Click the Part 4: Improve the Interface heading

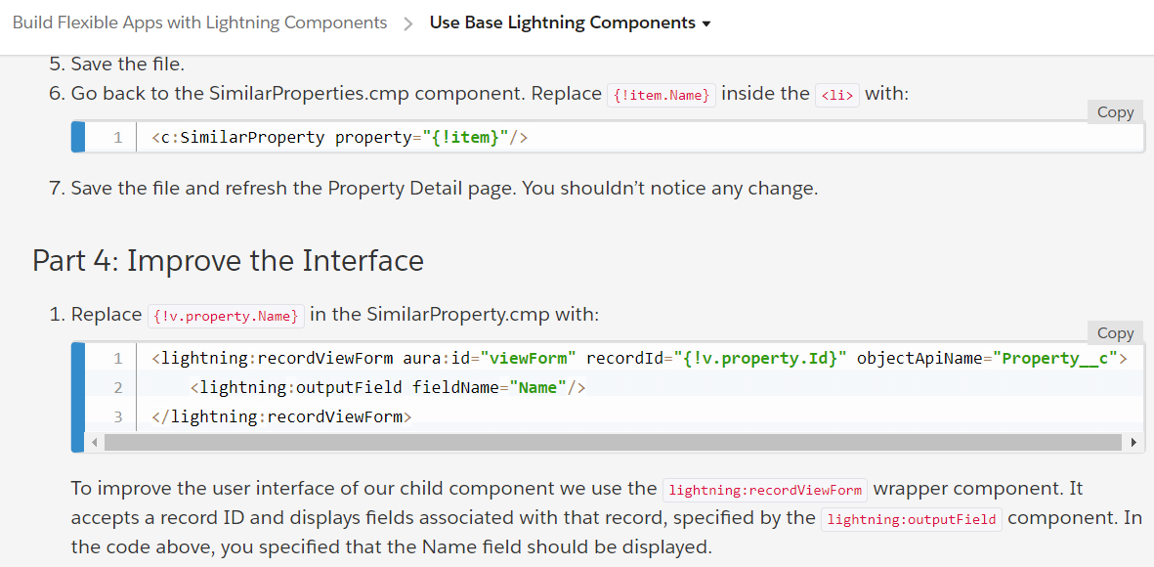tap(228, 261)
